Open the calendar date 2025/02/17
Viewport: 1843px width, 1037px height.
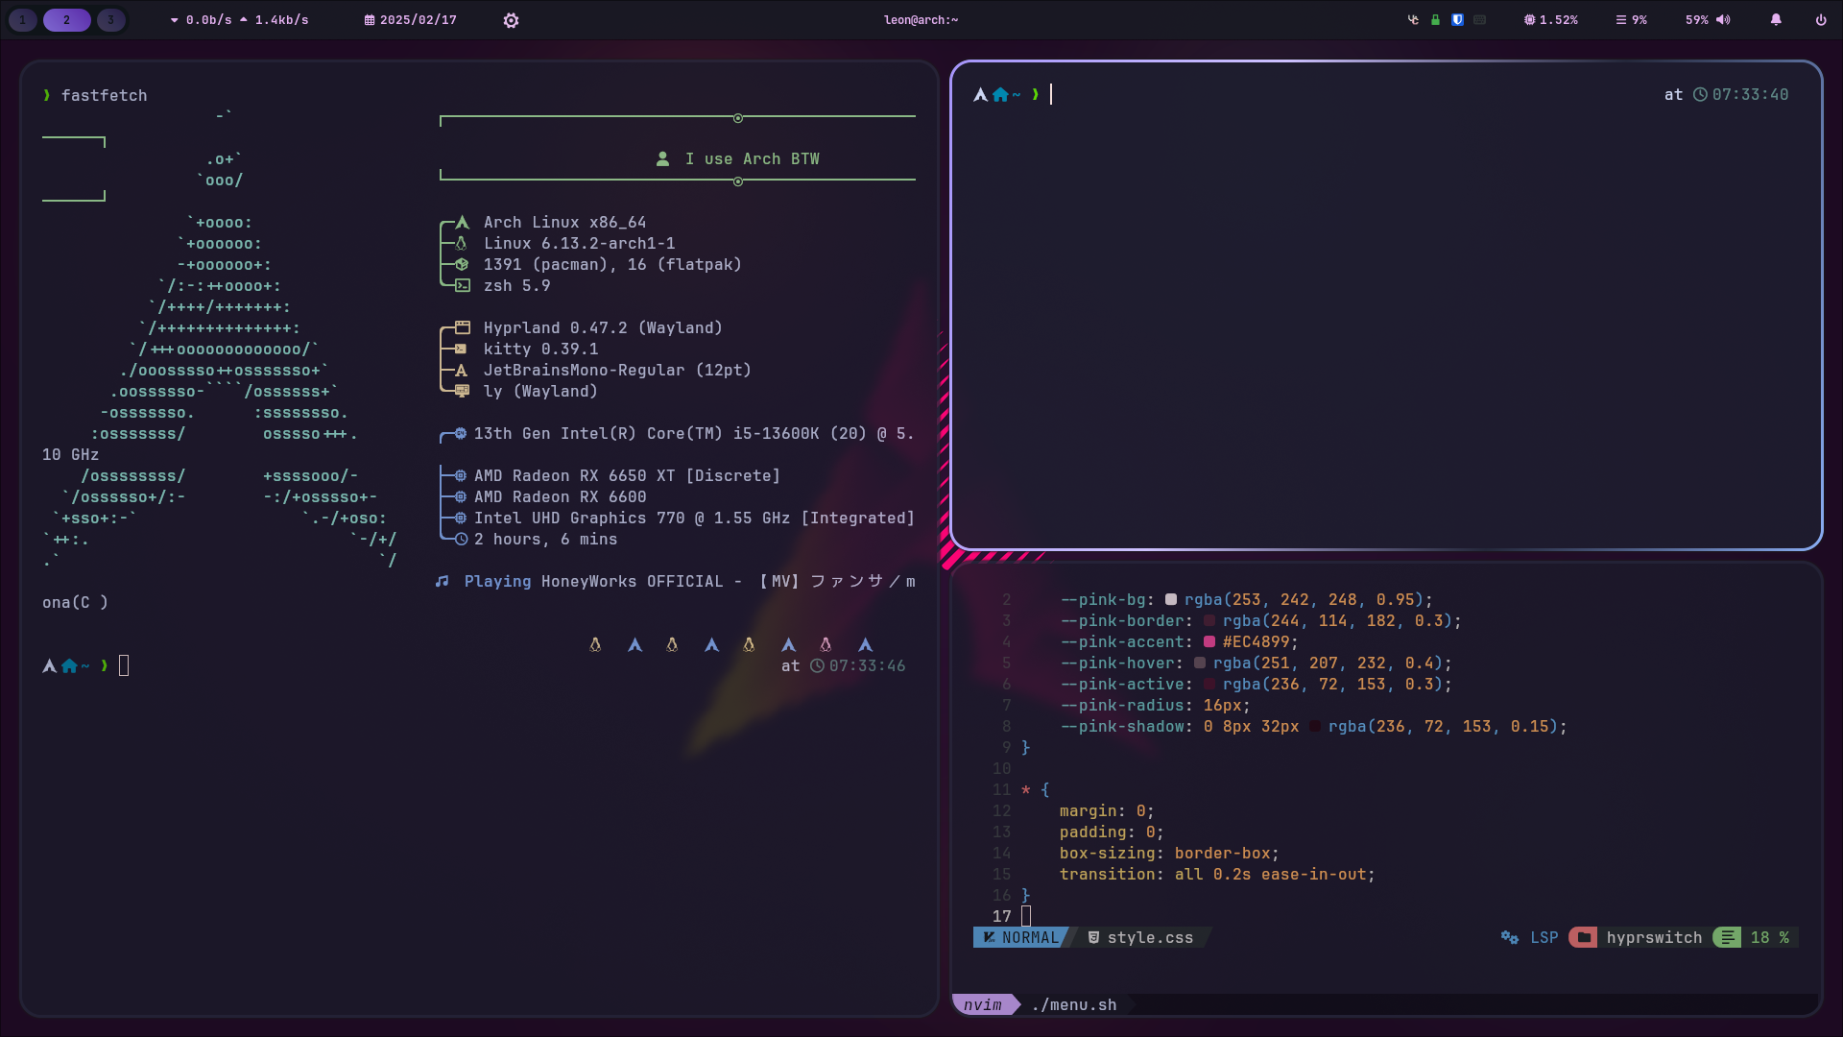tap(410, 20)
